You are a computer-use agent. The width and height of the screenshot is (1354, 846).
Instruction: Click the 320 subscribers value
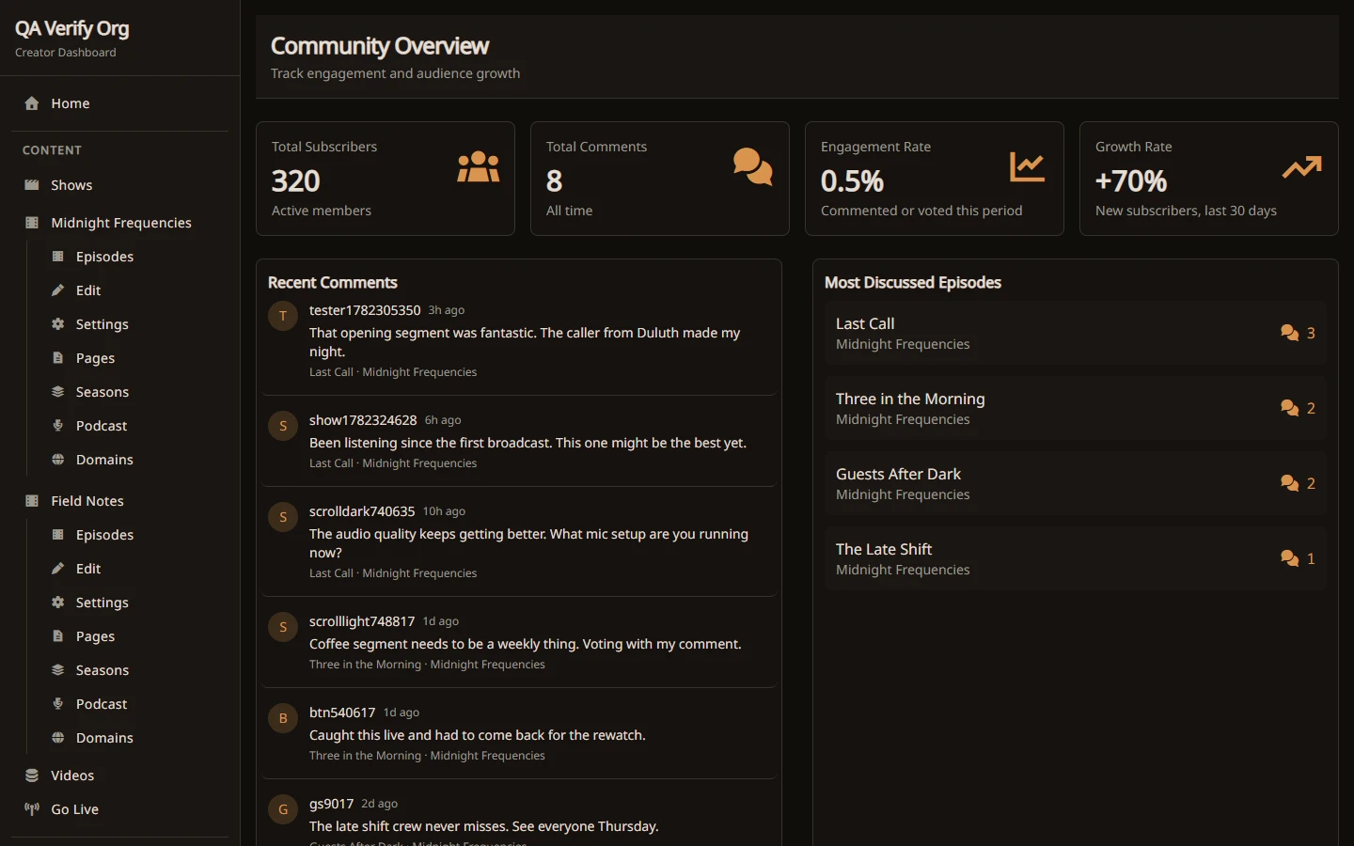tap(296, 180)
